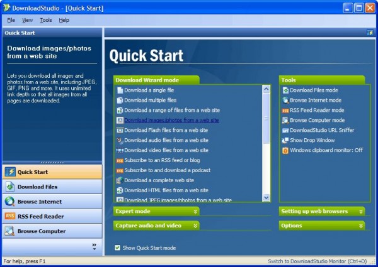Click the video files film icon
The image size is (378, 267).
click(120, 150)
